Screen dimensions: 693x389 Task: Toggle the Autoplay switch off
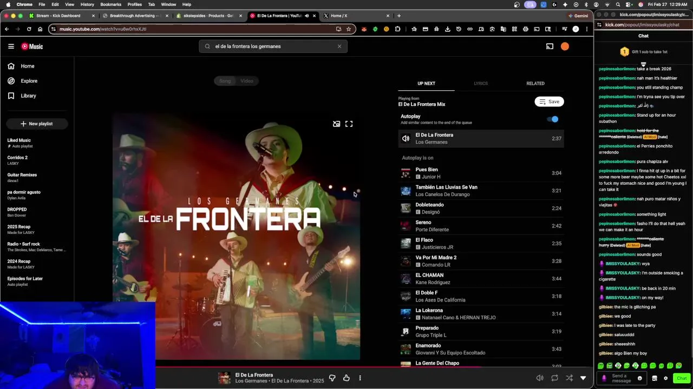coord(552,119)
